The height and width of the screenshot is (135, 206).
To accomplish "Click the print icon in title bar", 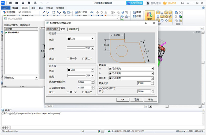I will 35,3.
